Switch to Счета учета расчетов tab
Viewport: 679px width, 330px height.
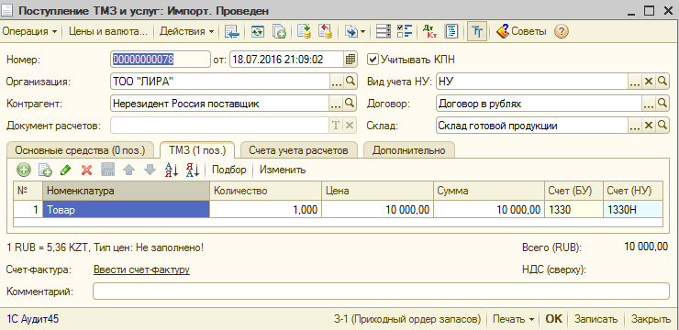coord(299,150)
